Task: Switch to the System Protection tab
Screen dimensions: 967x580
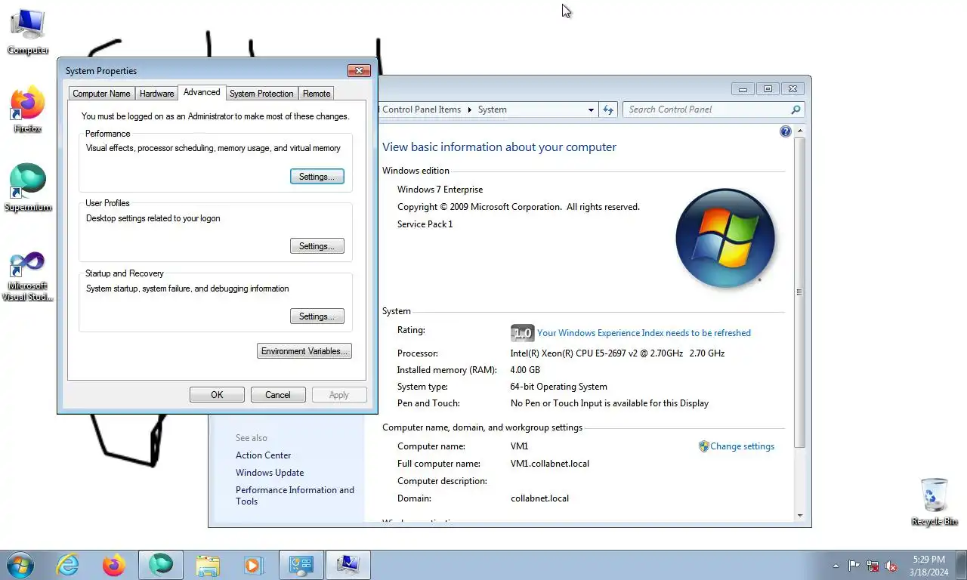Action: (261, 94)
